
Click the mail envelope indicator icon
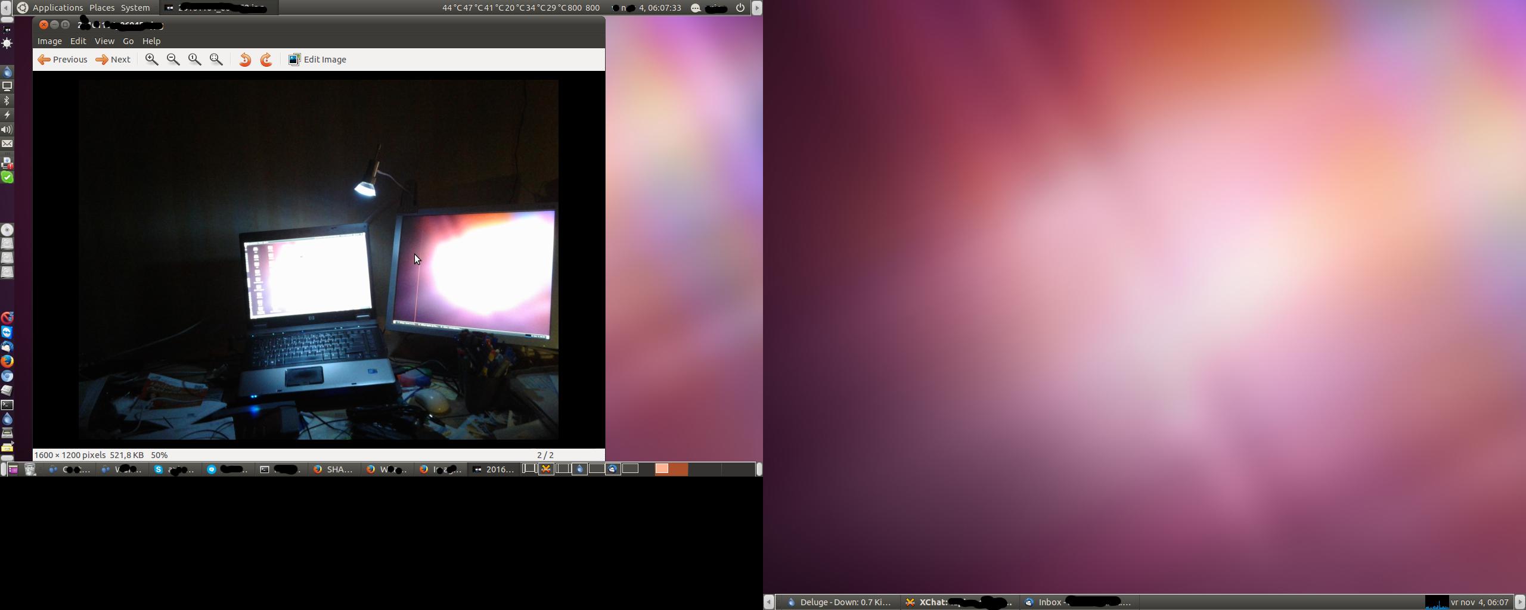pyautogui.click(x=7, y=144)
